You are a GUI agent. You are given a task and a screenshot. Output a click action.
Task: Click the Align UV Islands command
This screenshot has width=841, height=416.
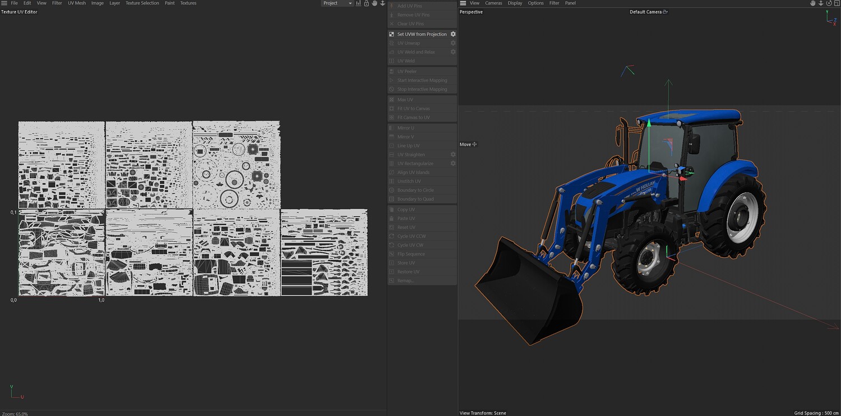tap(422, 173)
